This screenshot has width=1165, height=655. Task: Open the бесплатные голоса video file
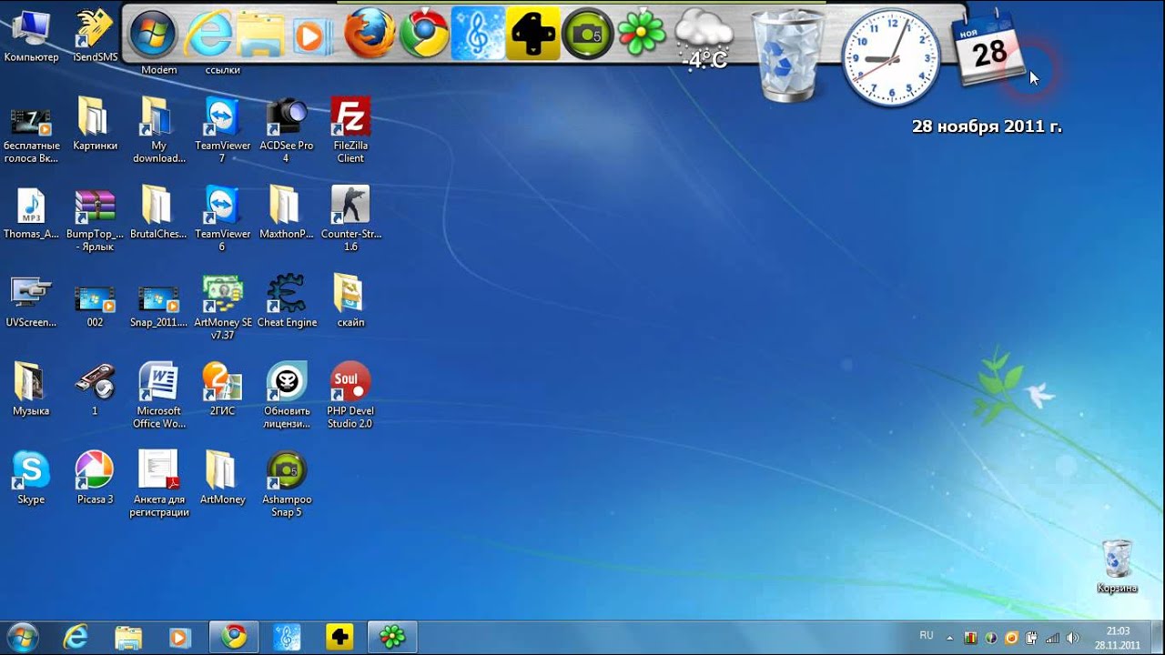pos(31,131)
